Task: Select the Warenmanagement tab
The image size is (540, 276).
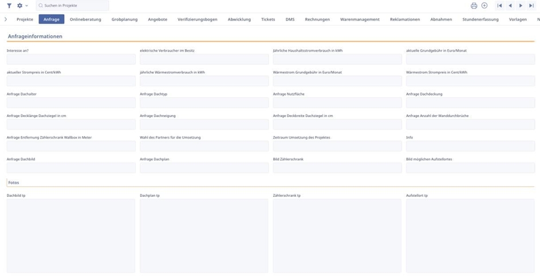Action: pyautogui.click(x=360, y=19)
